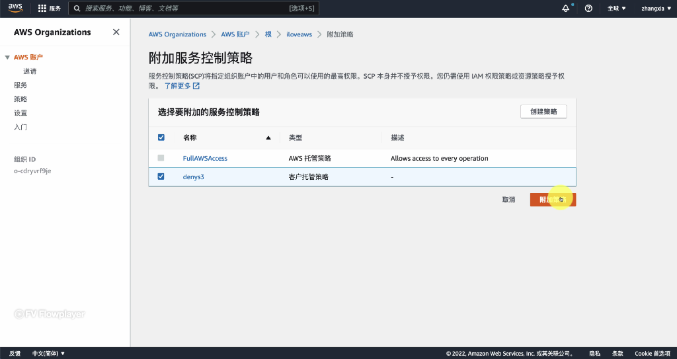Go to AWS 账户 breadcrumb
677x359 pixels.
tap(235, 34)
